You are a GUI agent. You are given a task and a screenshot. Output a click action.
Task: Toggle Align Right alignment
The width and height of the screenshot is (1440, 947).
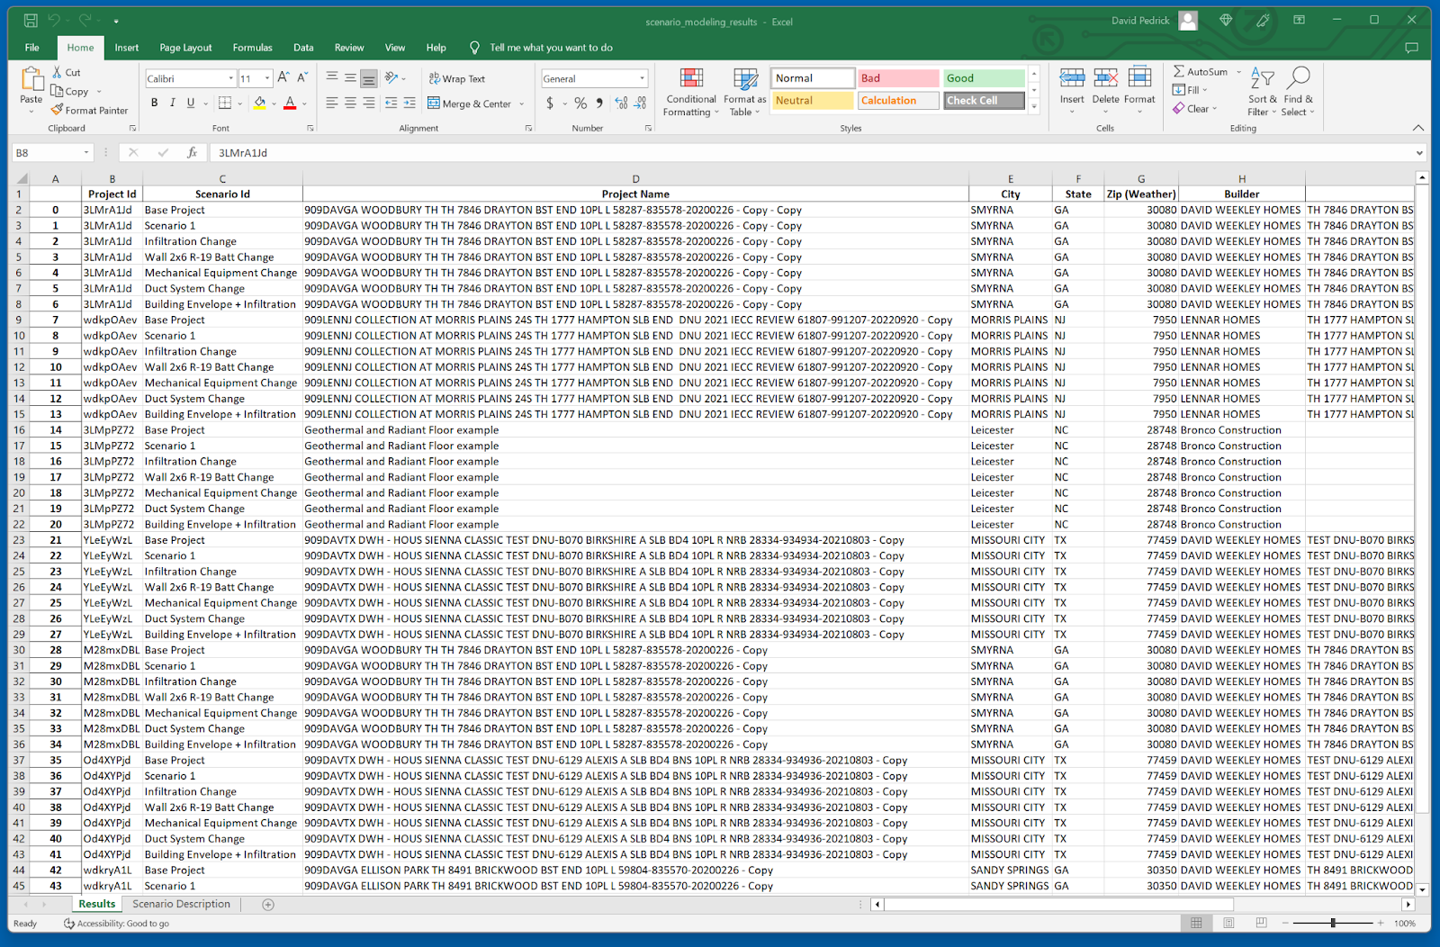368,104
